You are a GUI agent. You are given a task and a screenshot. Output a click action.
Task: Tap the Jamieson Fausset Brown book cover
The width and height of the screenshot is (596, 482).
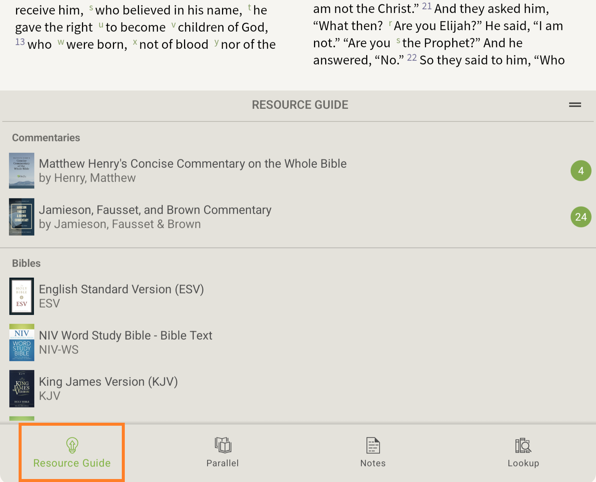[x=22, y=217]
